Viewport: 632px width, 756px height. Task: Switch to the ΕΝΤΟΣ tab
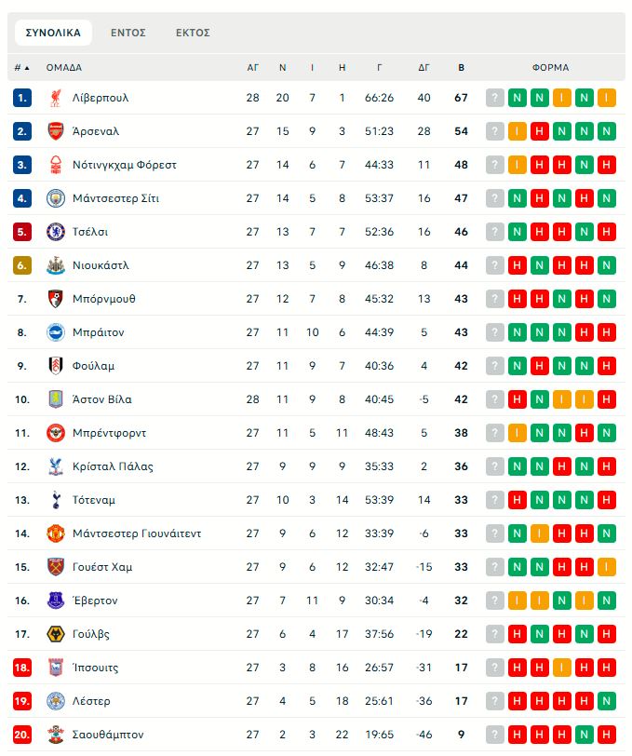128,33
